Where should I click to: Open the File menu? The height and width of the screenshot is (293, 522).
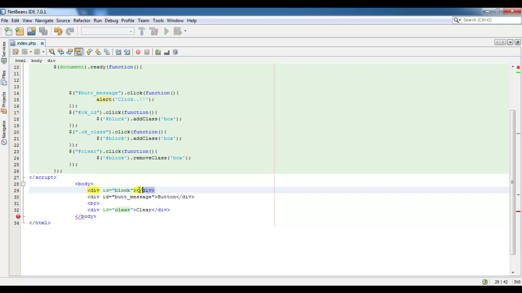[4, 20]
